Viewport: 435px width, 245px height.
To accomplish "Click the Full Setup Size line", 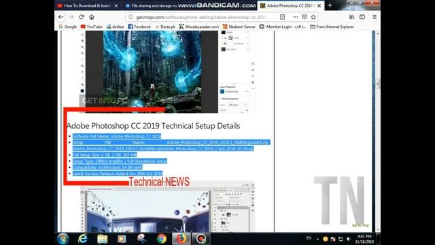I will point(105,154).
